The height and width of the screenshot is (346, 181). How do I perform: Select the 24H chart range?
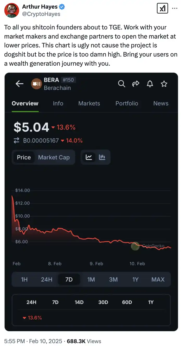coord(47,280)
